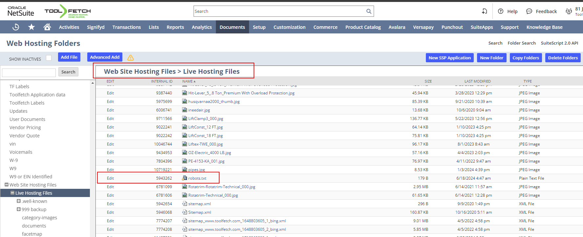Open the Documents menu
This screenshot has width=583, height=237.
coord(232,27)
